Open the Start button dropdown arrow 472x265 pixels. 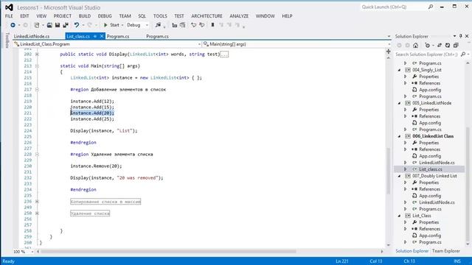pos(122,25)
